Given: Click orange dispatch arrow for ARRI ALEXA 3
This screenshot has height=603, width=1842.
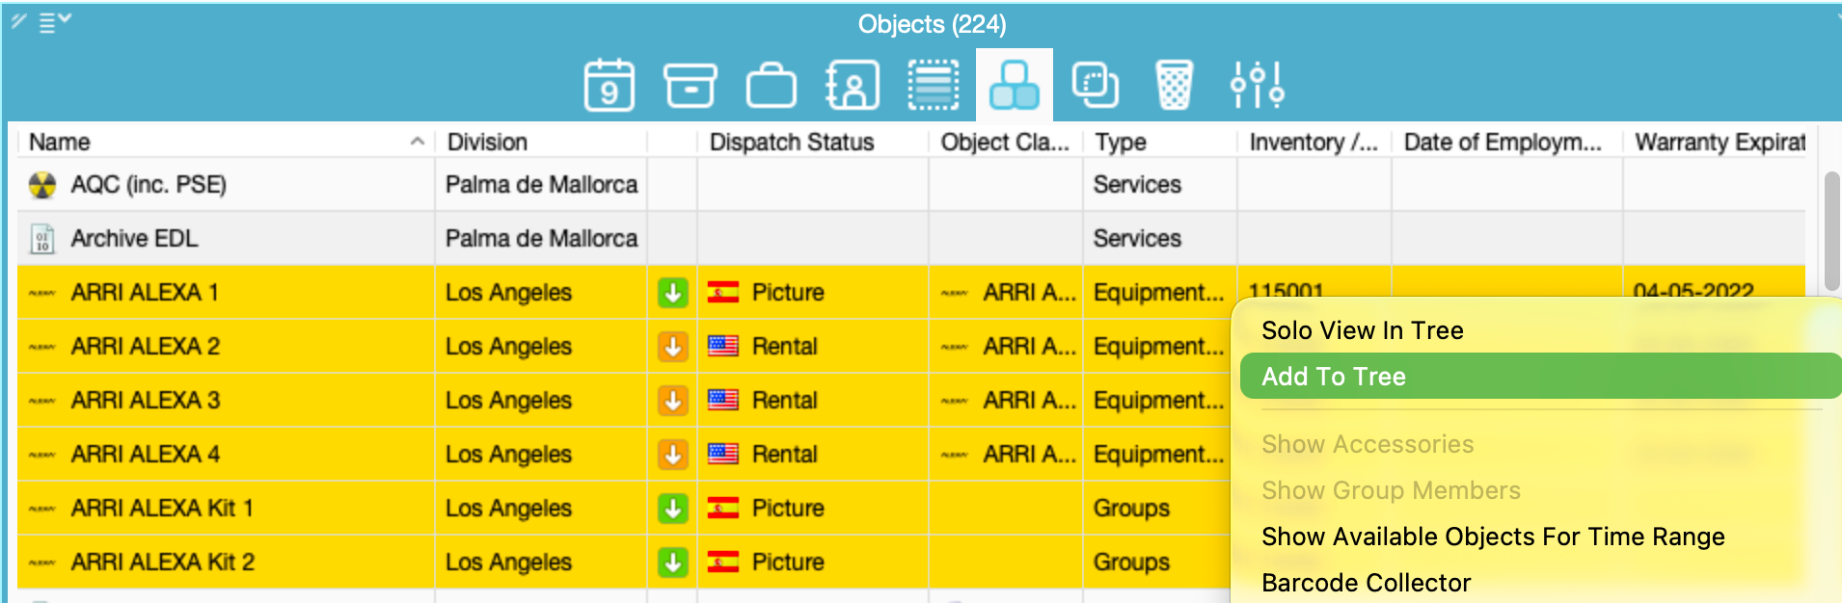Looking at the screenshot, I should click(673, 400).
